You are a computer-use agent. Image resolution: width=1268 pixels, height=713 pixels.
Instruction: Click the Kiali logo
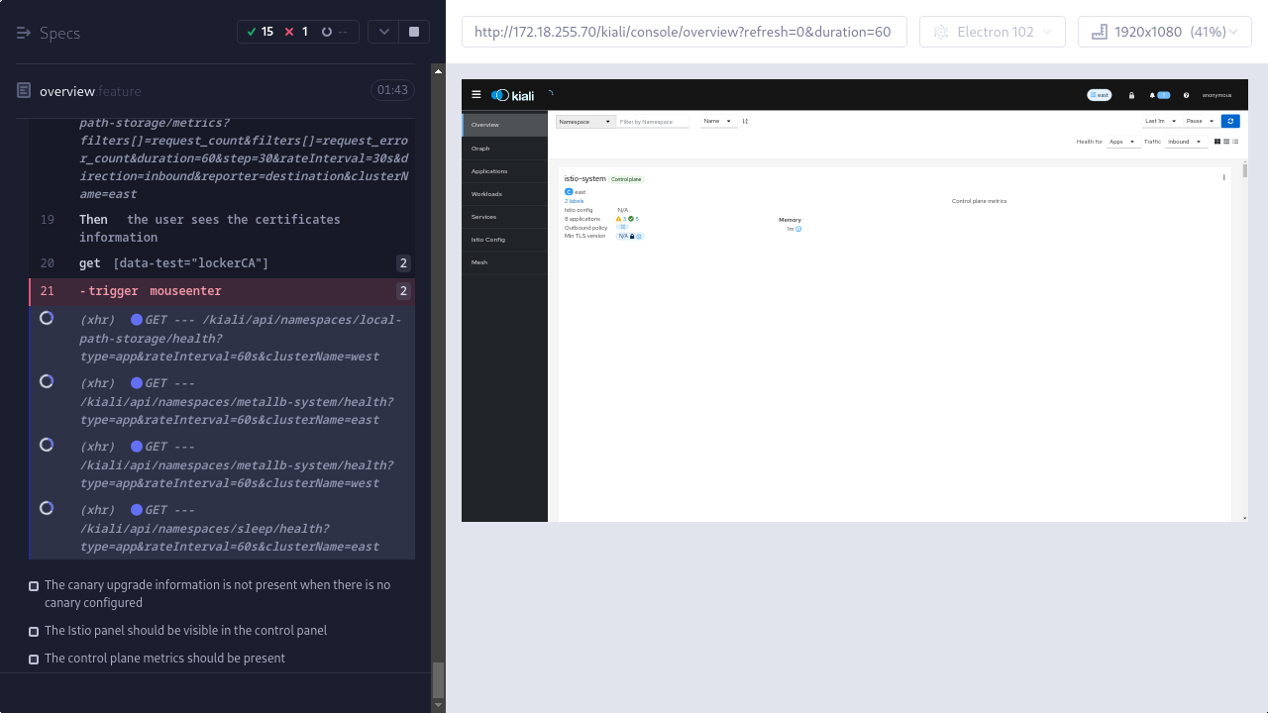[x=513, y=95]
